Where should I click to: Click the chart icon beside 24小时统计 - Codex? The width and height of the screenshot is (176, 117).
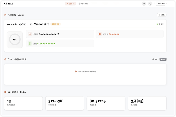(x=5, y=92)
